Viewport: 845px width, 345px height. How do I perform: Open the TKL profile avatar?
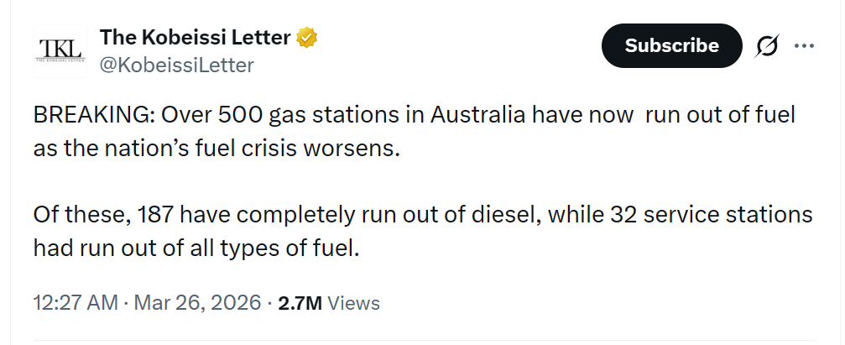pyautogui.click(x=61, y=50)
